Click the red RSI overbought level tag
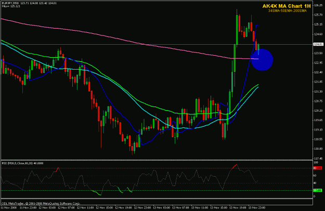The width and height of the screenshot is (325, 211). [318, 168]
